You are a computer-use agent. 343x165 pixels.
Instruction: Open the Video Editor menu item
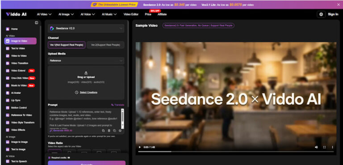(131, 14)
